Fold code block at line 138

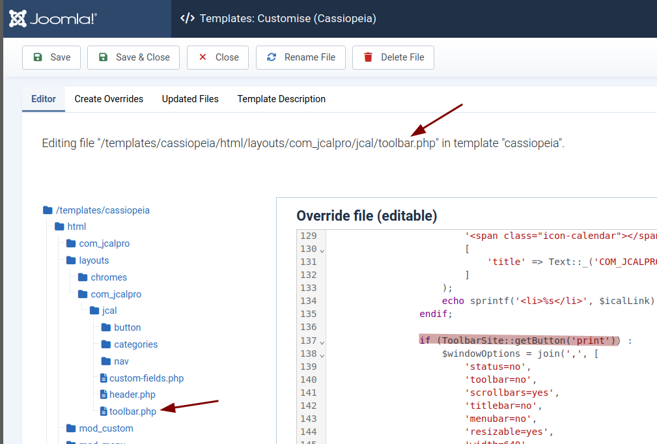(x=322, y=355)
